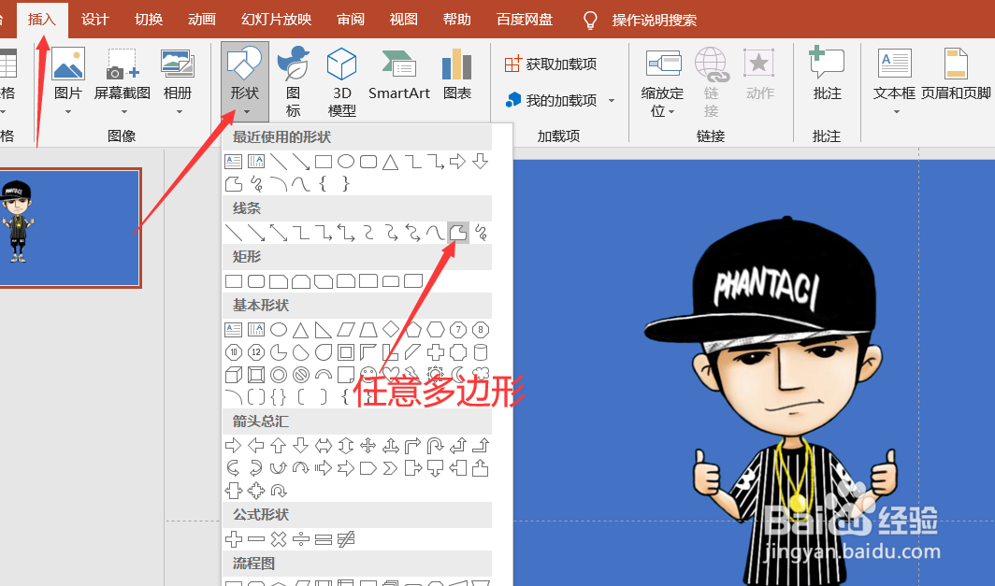Go to the 视图 tab

pos(404,19)
